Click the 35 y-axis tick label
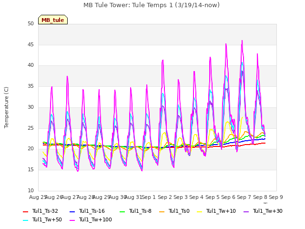The width and height of the screenshot is (305, 229). coord(30,86)
